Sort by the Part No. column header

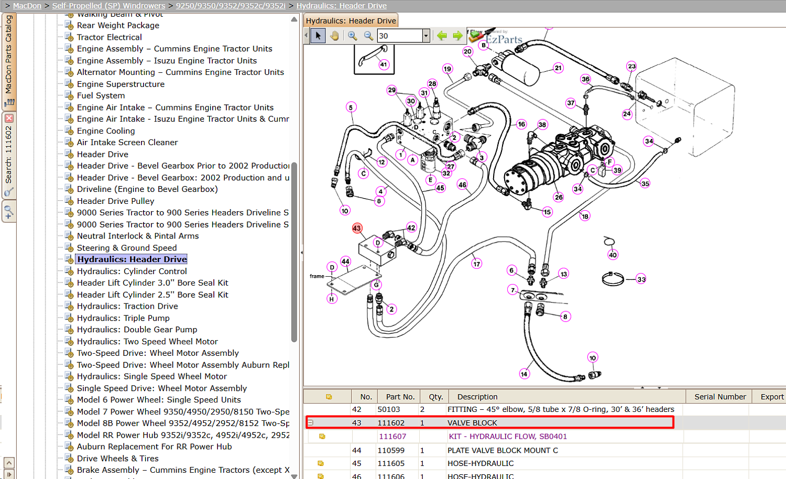(400, 397)
